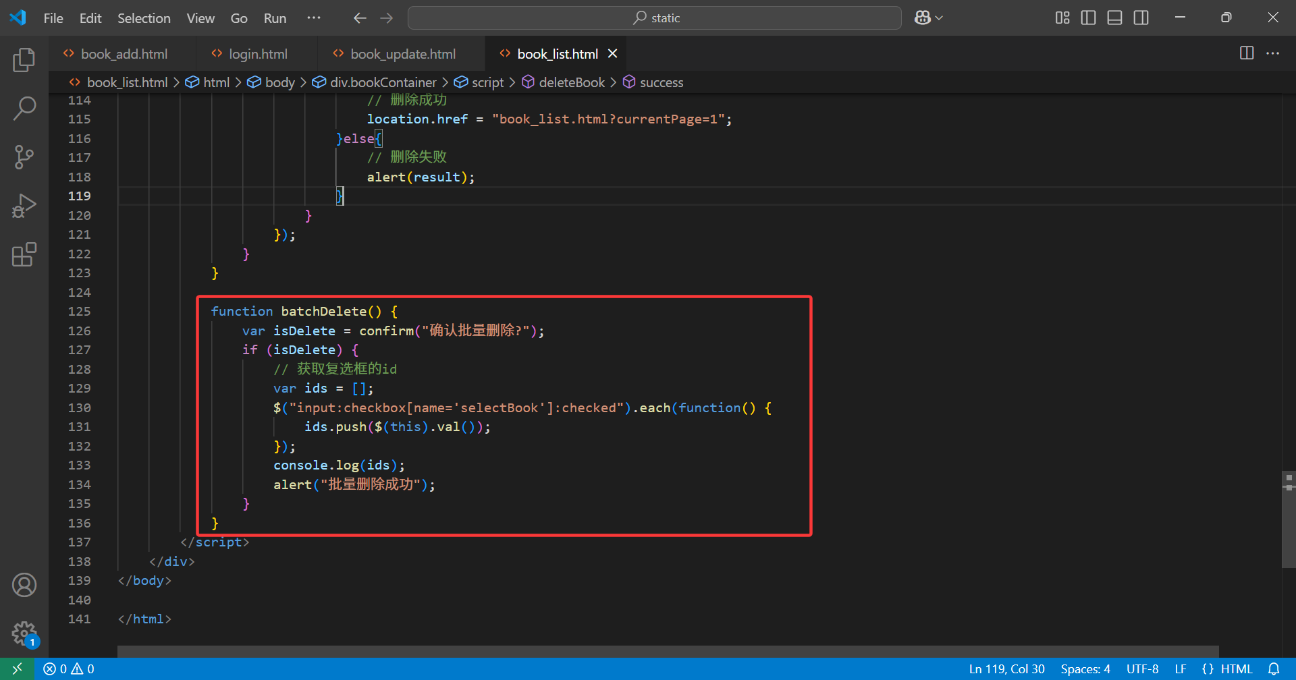Click the VS Code logo icon
1296x680 pixels.
click(x=18, y=18)
